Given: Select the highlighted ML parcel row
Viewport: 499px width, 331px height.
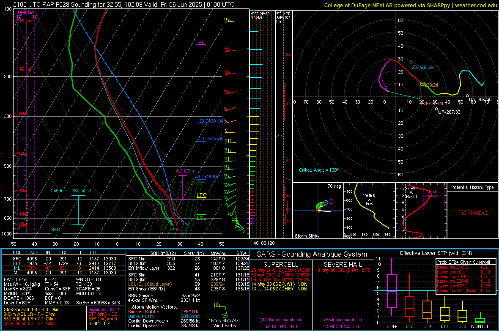Looking at the screenshot, I should coord(64,268).
